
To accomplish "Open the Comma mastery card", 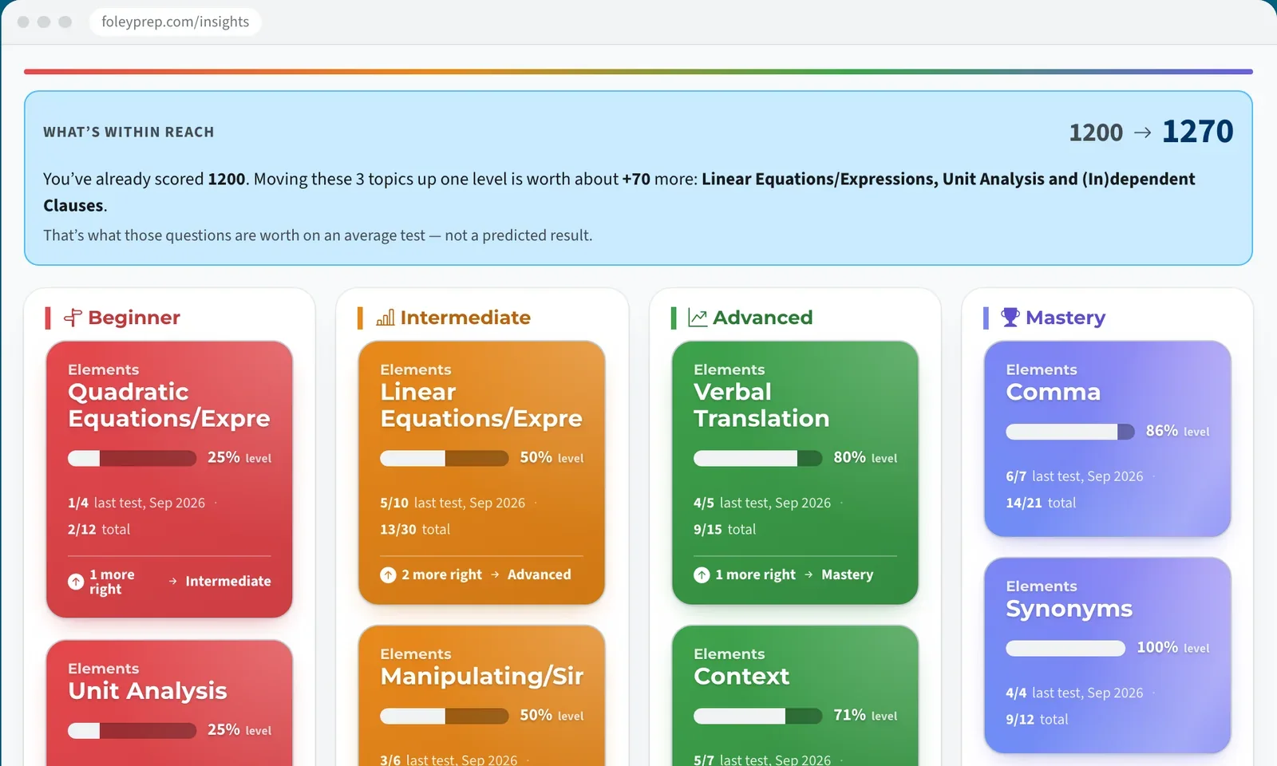I will [x=1107, y=439].
